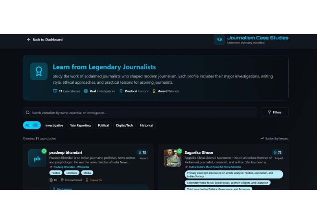Select the All category tab
The image size is (317, 224).
pyautogui.click(x=32, y=125)
